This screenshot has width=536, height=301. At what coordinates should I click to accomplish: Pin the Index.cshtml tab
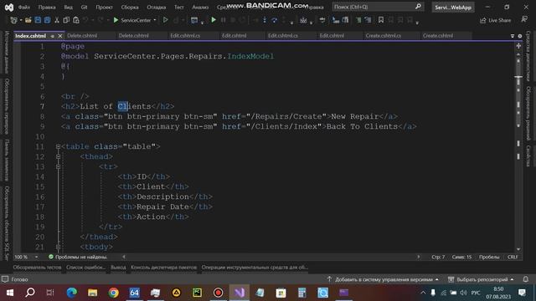[52, 36]
